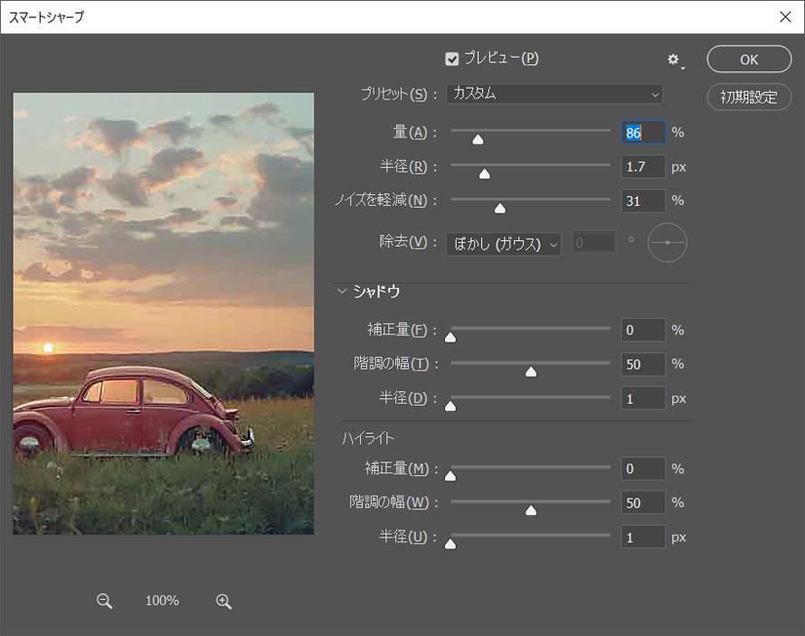Toggle the プレビュー checkbox

[451, 59]
